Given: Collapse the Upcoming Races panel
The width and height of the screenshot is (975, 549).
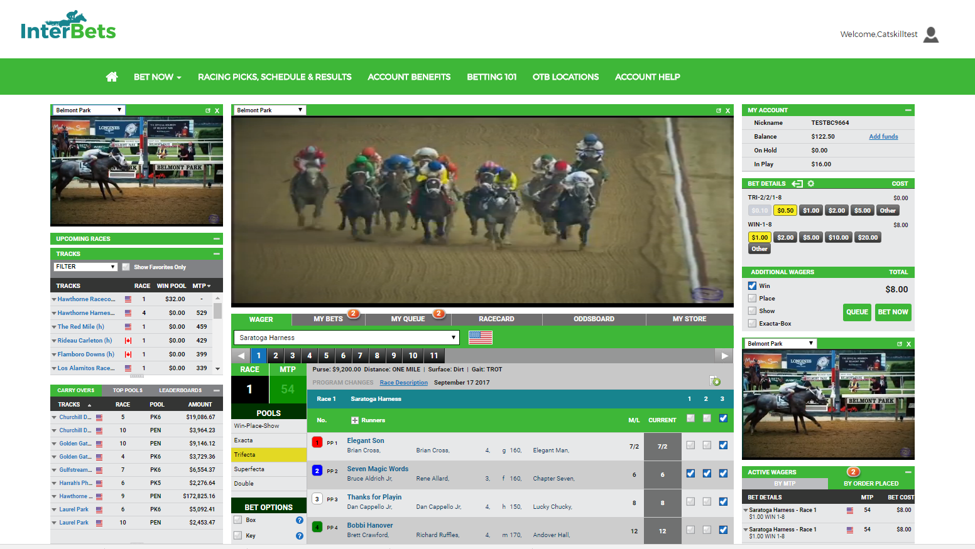Looking at the screenshot, I should point(217,239).
